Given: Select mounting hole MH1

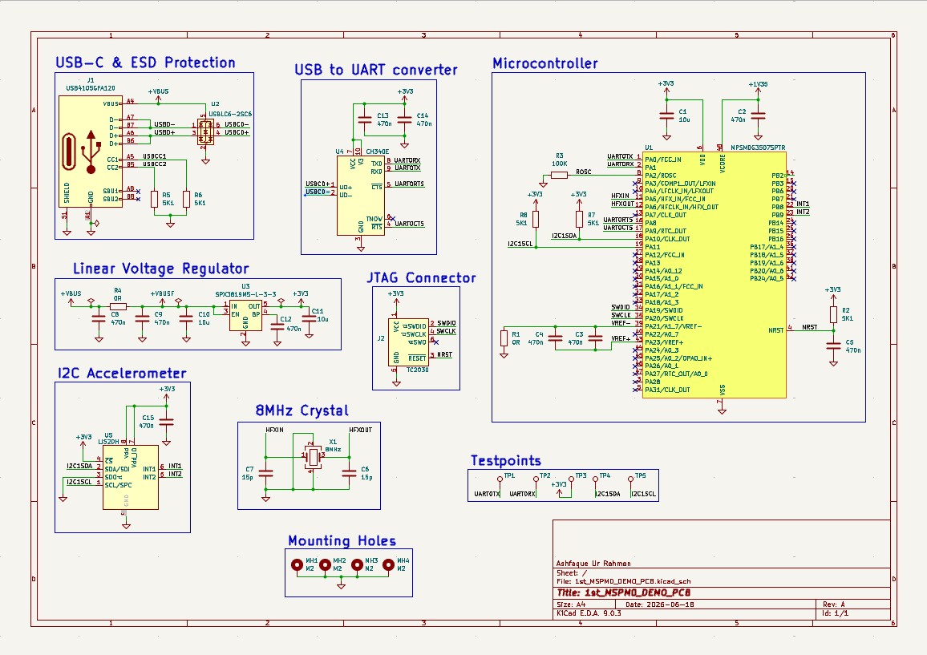Looking at the screenshot, I should [x=298, y=564].
